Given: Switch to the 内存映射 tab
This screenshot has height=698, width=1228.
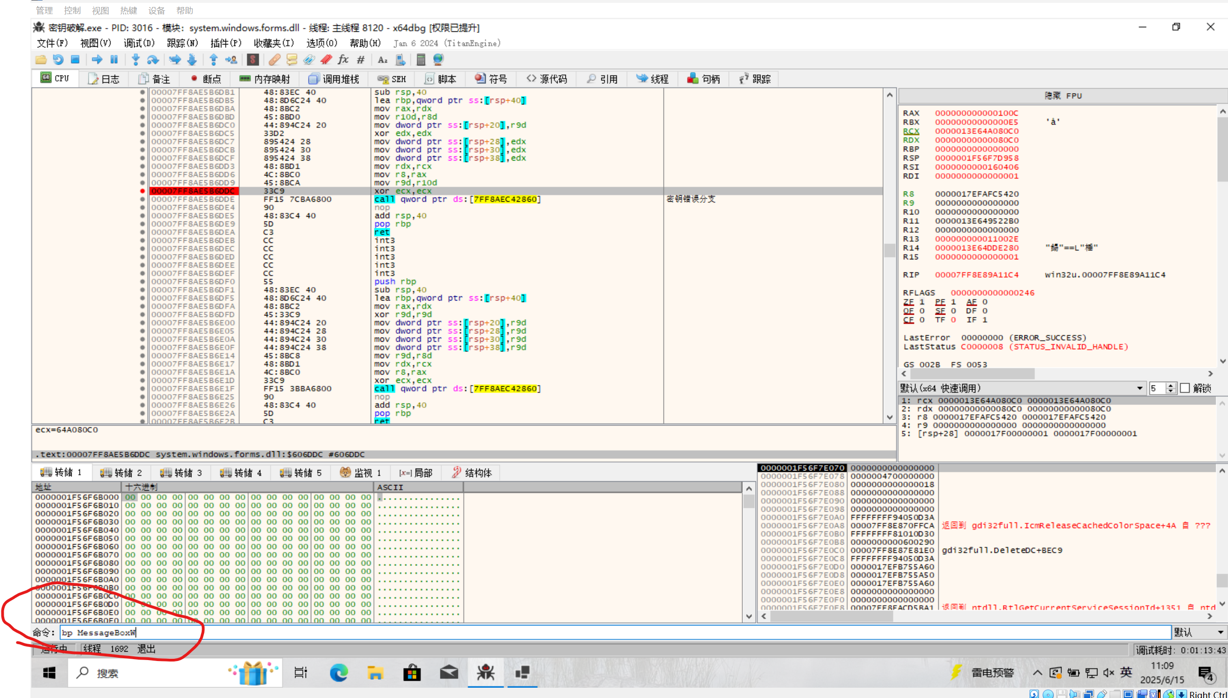Looking at the screenshot, I should coord(264,79).
